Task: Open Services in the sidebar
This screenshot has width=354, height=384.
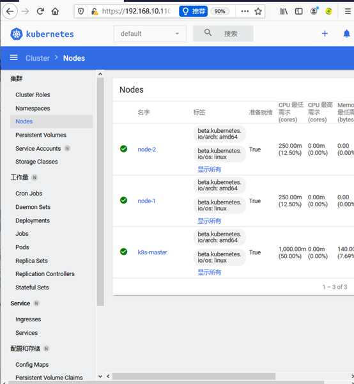Action: point(26,333)
